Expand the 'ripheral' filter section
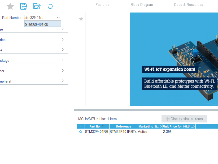This screenshot has height=164, width=218. 34,81
